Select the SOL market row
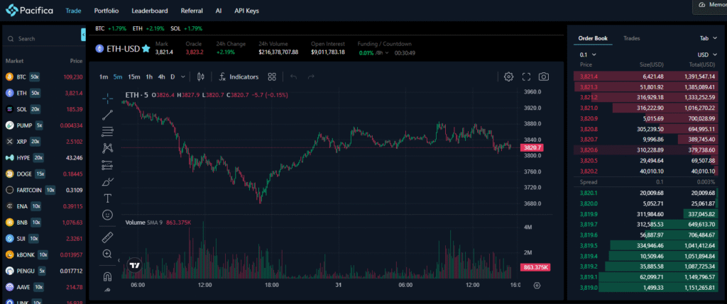 point(44,110)
